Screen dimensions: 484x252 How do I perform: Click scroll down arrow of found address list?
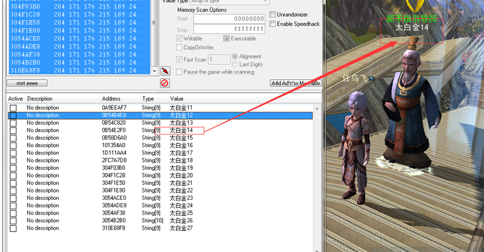coord(155,71)
